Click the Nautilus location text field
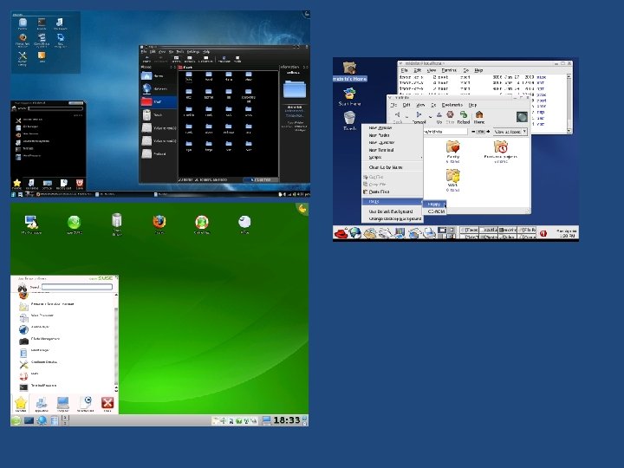 point(445,132)
